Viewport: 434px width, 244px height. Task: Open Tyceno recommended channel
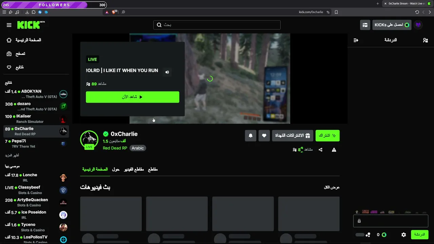tap(36, 227)
